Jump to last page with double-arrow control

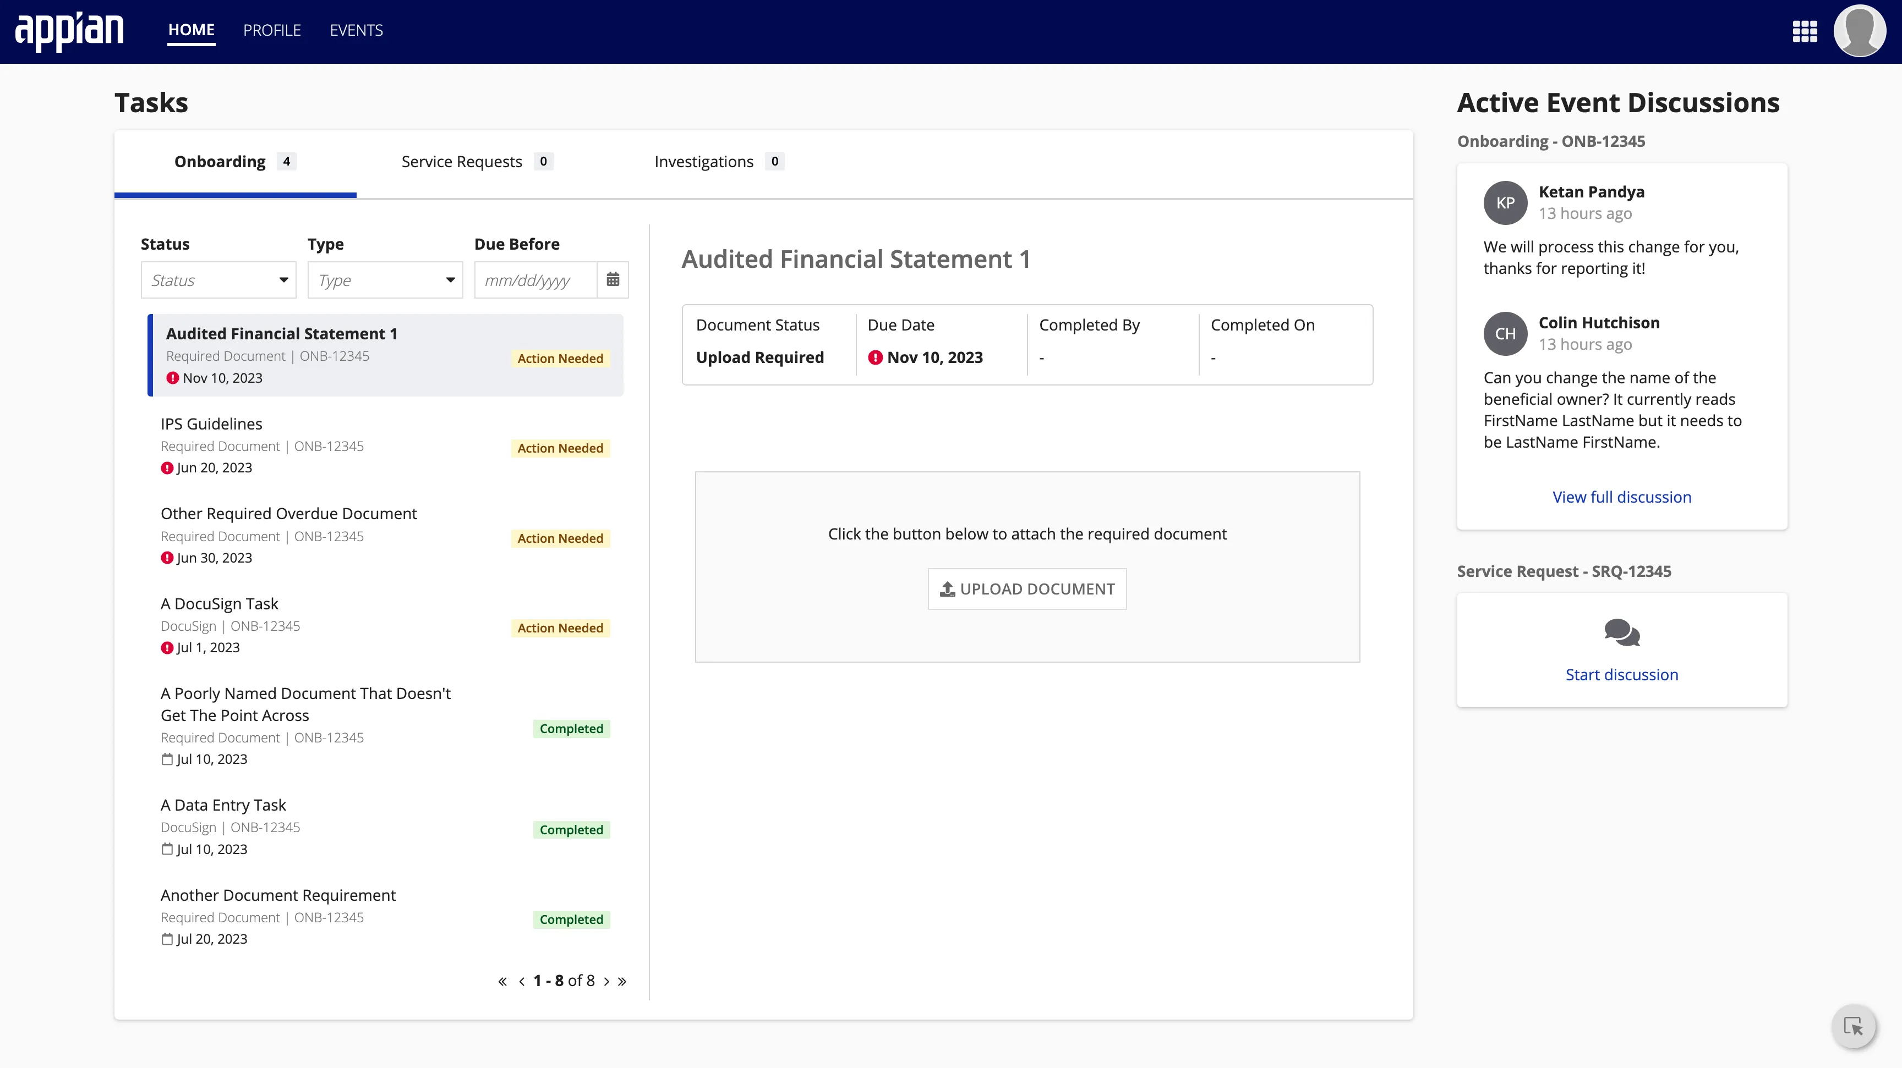pyautogui.click(x=622, y=981)
